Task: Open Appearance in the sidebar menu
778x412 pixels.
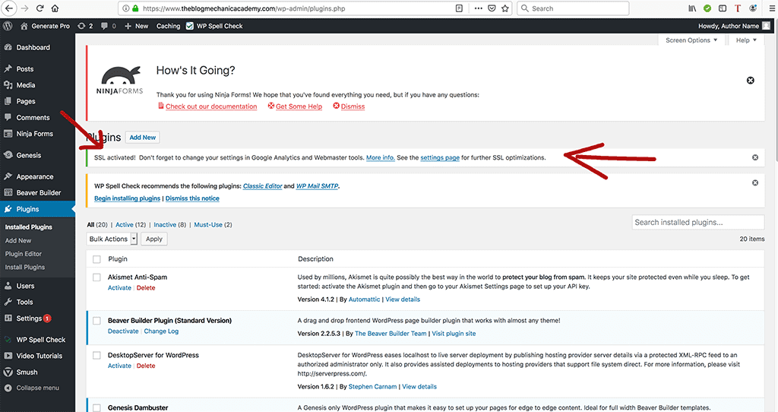Action: click(x=35, y=176)
